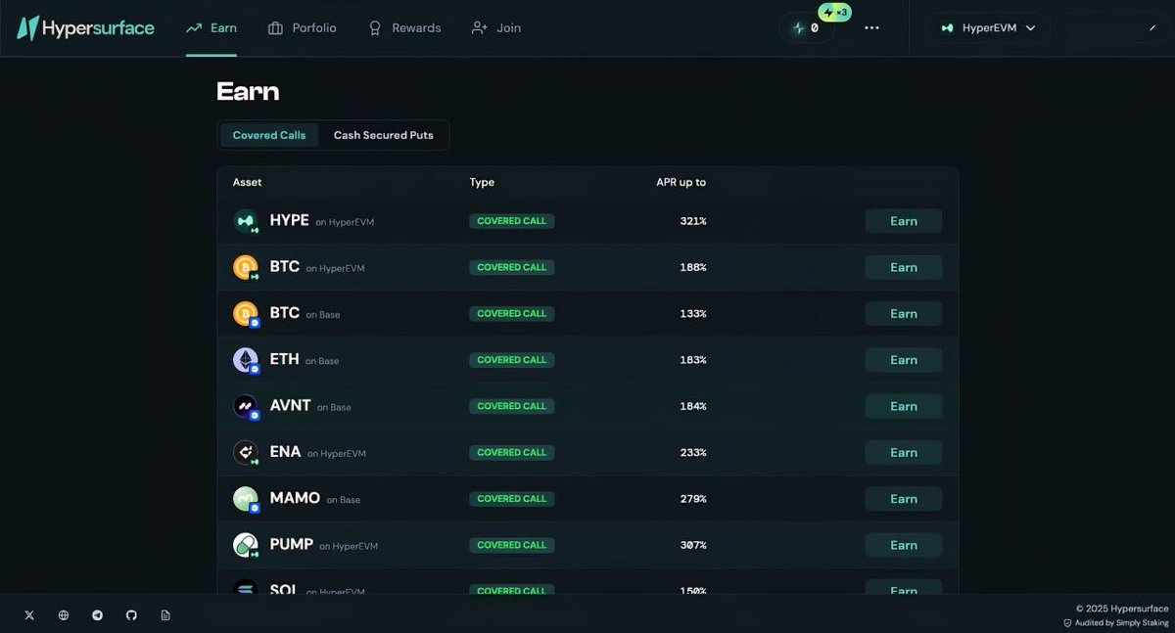The image size is (1175, 633).
Task: Click the Type column header
Action: click(482, 182)
